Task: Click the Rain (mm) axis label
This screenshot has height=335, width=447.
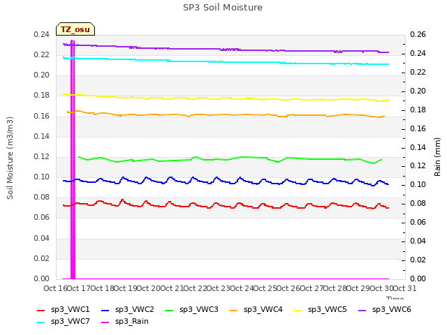Action: tap(437, 157)
